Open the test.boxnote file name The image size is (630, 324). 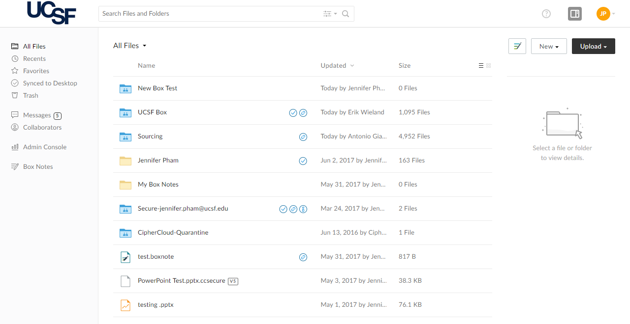tap(156, 257)
